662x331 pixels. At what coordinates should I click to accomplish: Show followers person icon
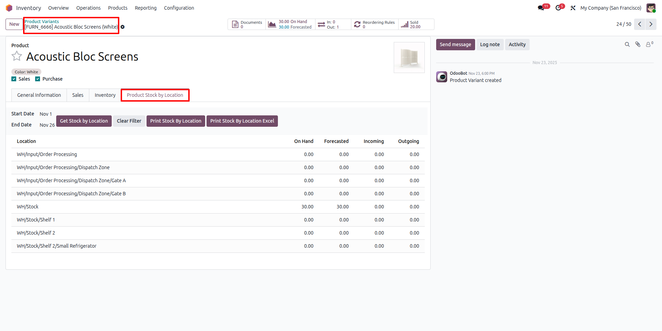649,44
